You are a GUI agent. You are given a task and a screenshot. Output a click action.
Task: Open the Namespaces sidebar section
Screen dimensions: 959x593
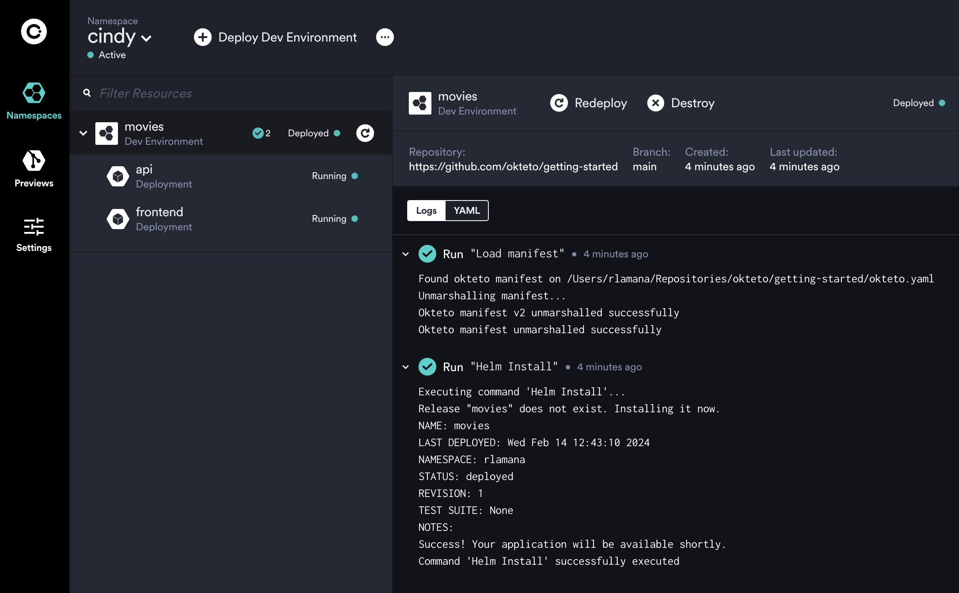tap(34, 101)
